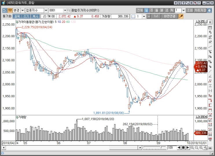Select the 월 (monthly) tab

(157, 10)
